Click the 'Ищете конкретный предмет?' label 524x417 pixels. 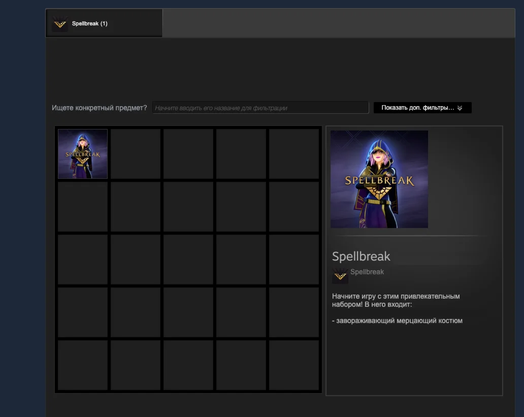tap(99, 108)
